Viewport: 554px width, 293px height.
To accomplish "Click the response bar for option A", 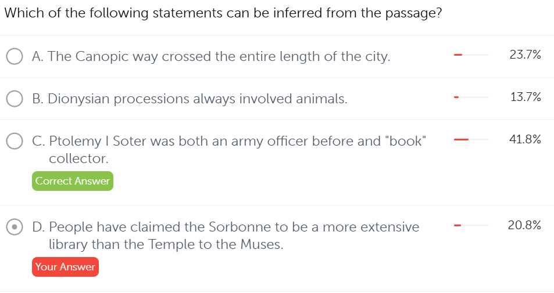I will pyautogui.click(x=471, y=55).
